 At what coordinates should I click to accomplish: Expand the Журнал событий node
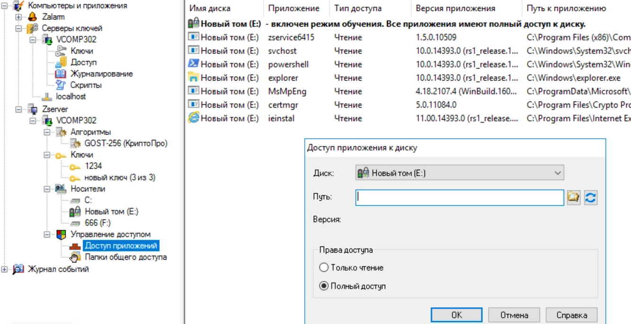coord(5,270)
